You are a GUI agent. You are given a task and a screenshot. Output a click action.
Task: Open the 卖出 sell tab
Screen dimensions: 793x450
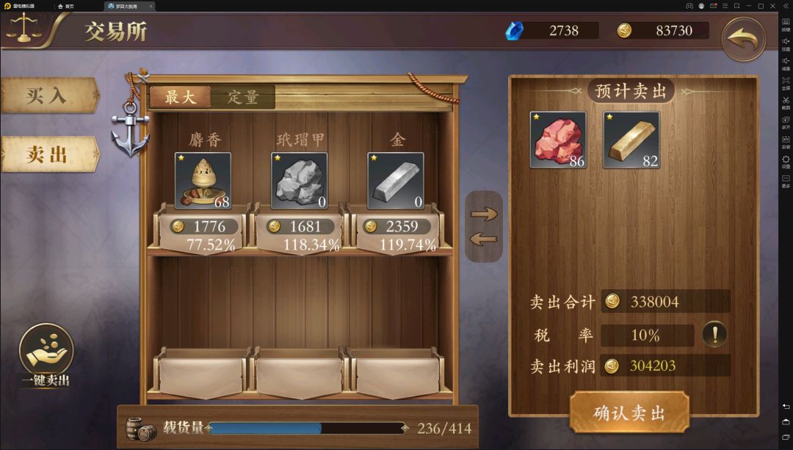pyautogui.click(x=48, y=154)
